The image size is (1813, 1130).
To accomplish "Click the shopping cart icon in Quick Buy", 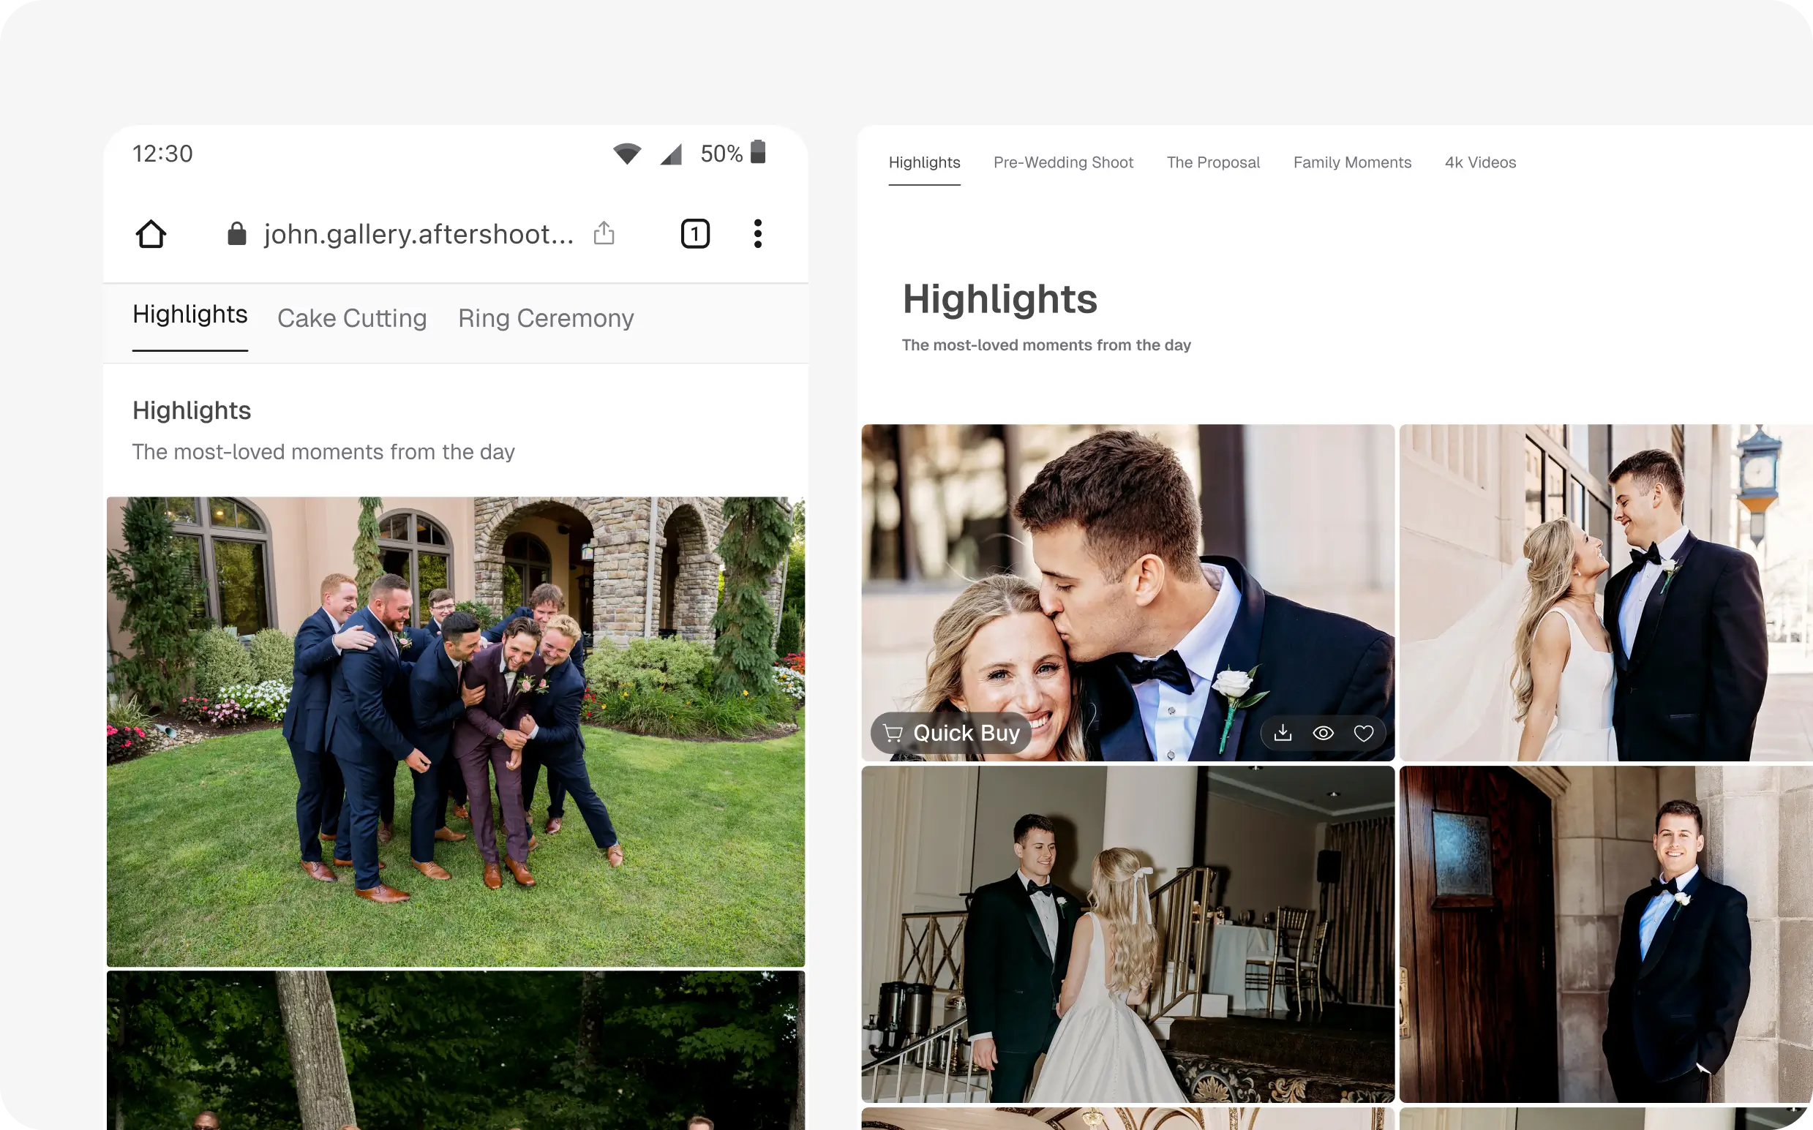I will [x=894, y=732].
